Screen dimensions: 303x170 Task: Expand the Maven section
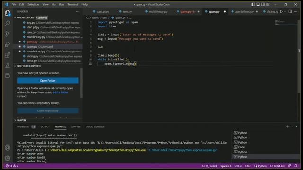point(21,120)
